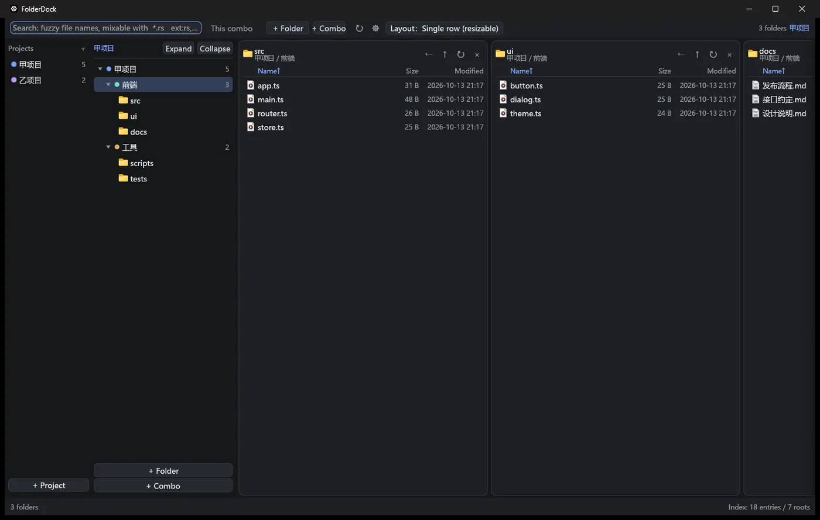The width and height of the screenshot is (820, 520).
Task: Click the top toolbar refresh icon
Action: [x=360, y=28]
